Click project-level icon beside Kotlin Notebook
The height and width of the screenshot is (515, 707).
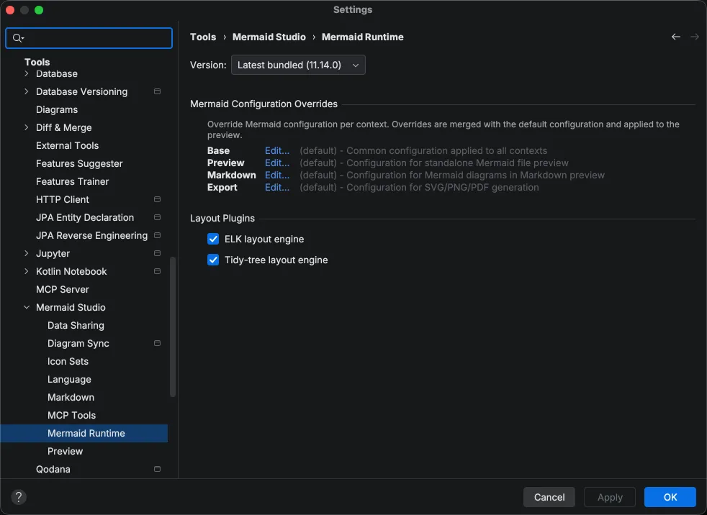point(157,271)
